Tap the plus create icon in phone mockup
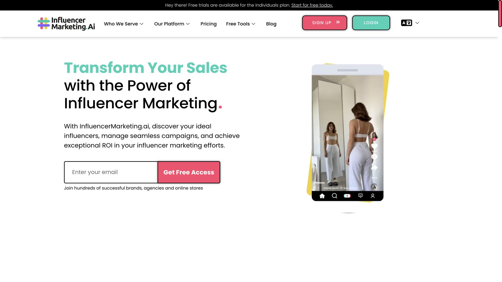This screenshot has height=282, width=502. (347, 196)
